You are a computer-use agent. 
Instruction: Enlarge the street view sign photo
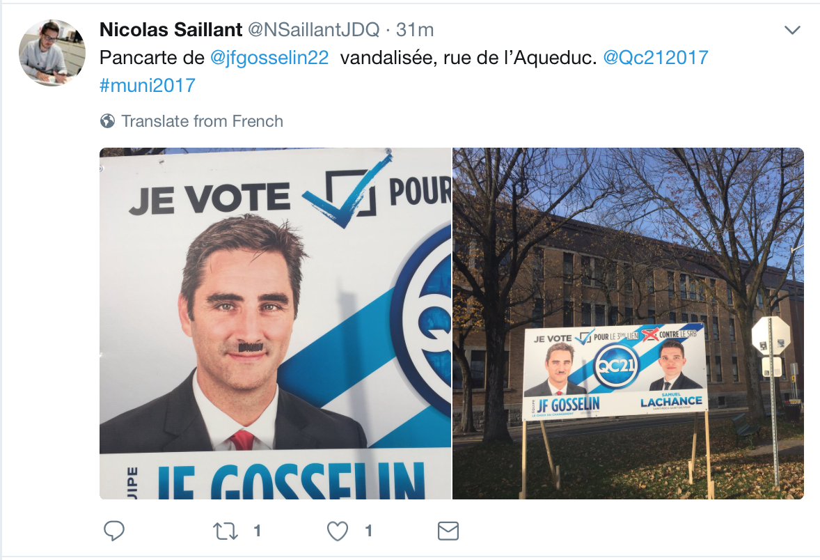point(628,323)
